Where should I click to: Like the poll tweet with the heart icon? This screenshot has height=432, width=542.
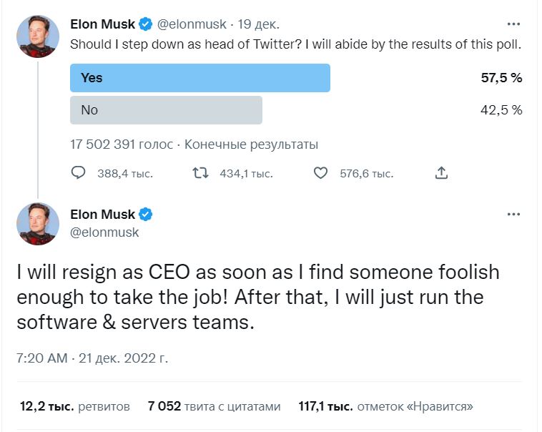(321, 173)
